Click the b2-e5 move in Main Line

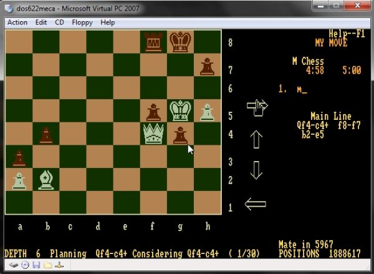(x=313, y=134)
